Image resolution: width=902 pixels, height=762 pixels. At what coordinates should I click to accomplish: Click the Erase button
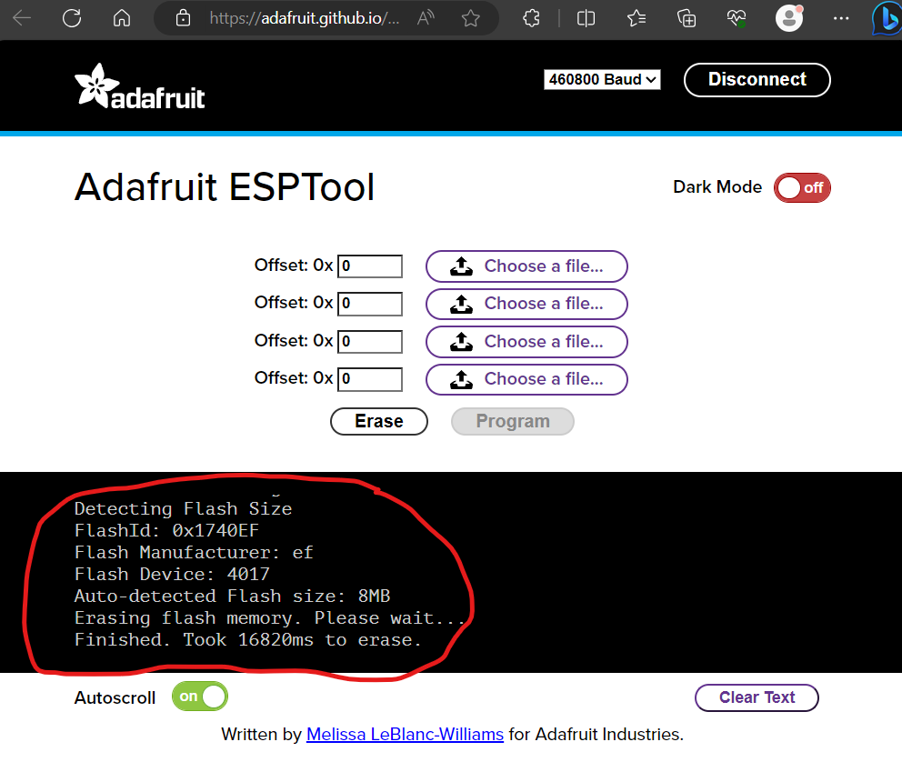(x=379, y=421)
